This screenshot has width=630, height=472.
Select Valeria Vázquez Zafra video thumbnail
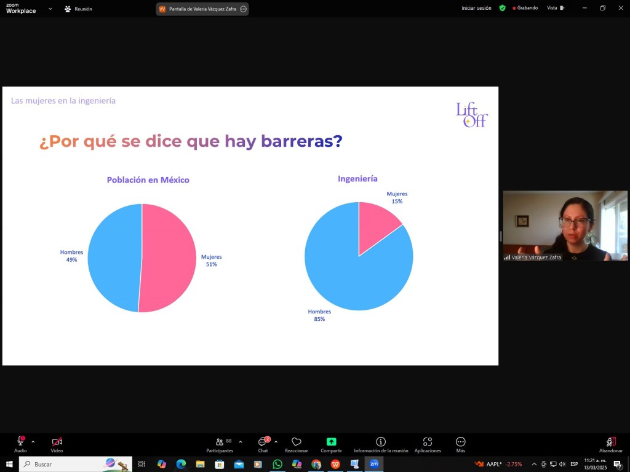tap(565, 226)
